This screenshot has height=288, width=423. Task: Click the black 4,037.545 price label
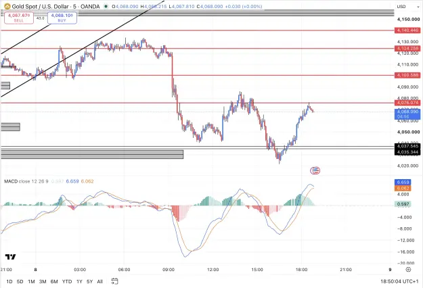point(407,146)
